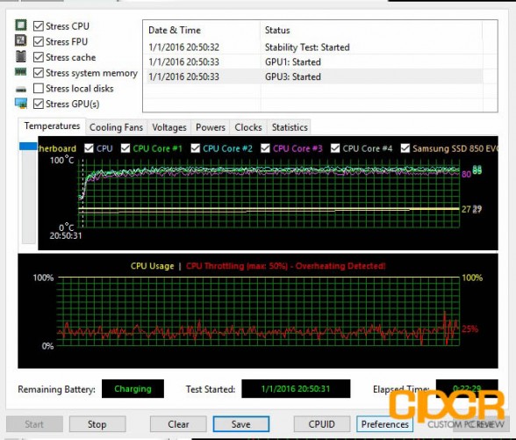Click the Status column header
Image resolution: width=516 pixels, height=440 pixels.
(x=371, y=30)
